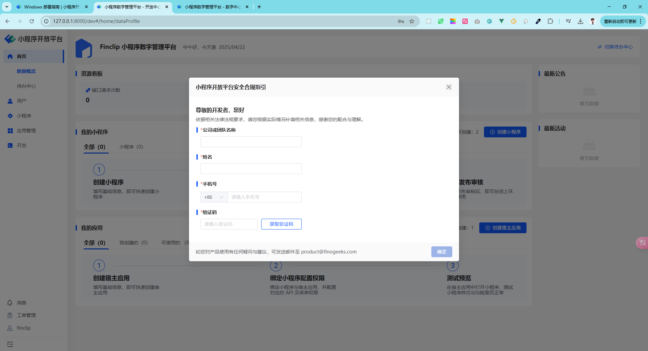Open the +86 country code dropdown

coord(214,197)
